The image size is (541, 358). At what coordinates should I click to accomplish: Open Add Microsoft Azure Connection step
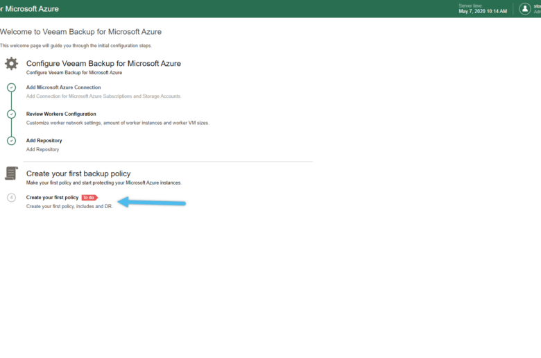point(64,87)
